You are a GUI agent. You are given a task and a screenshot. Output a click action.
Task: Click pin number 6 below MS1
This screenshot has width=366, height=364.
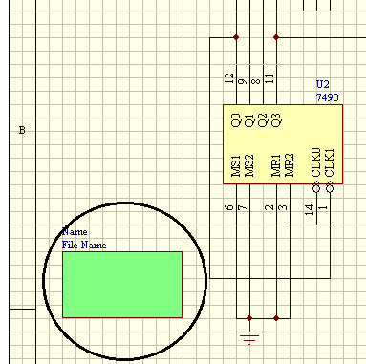[x=229, y=207]
